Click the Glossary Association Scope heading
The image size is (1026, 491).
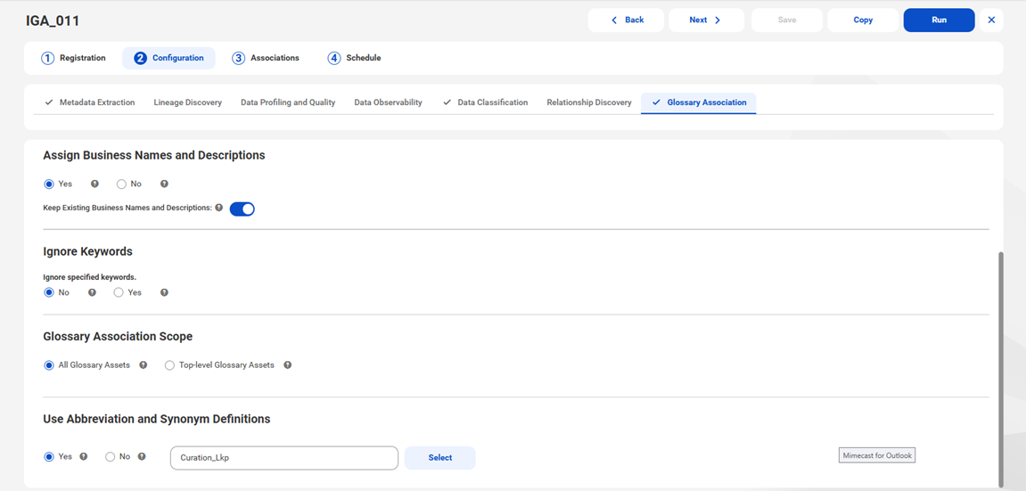click(118, 337)
